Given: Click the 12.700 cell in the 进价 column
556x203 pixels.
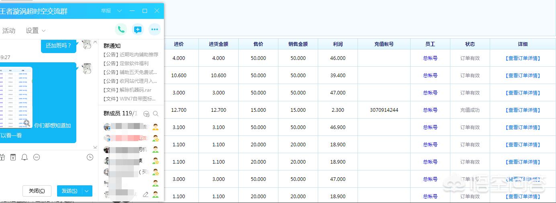Looking at the screenshot, I should (179, 110).
